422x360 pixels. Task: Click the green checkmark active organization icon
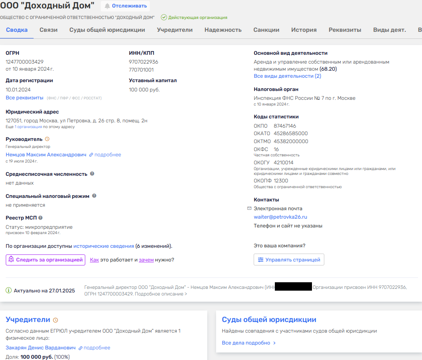pos(163,18)
